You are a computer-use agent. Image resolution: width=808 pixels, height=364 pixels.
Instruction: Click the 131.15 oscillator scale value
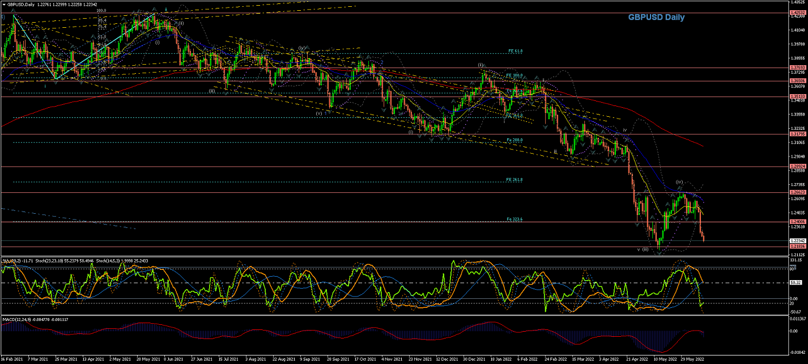click(796, 260)
